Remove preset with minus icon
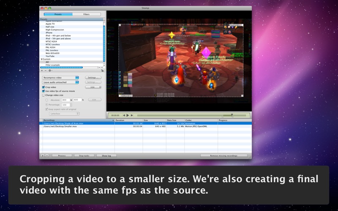The width and height of the screenshot is (338, 211). pyautogui.click(x=46, y=70)
